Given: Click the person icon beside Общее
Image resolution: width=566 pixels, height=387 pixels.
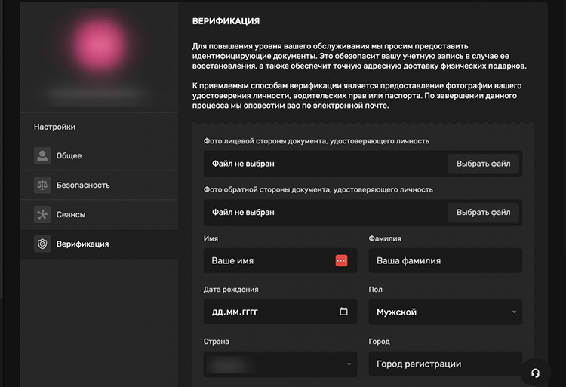Looking at the screenshot, I should pos(42,156).
